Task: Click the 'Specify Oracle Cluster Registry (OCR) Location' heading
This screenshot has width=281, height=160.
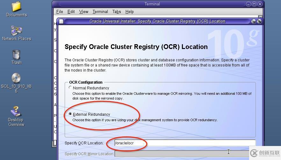Action: (x=136, y=47)
